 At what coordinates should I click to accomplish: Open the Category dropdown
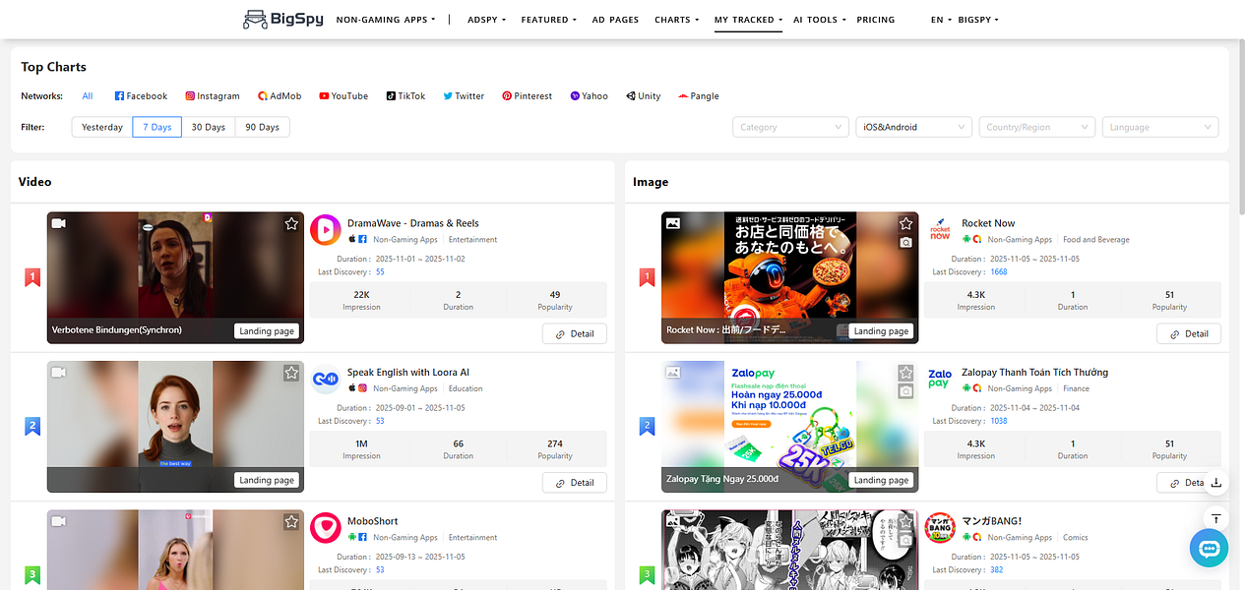(x=790, y=127)
